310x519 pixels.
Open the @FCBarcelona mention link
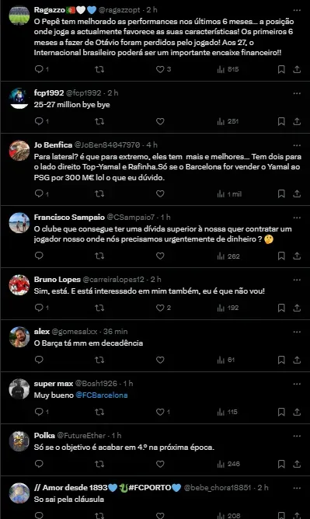102,395
